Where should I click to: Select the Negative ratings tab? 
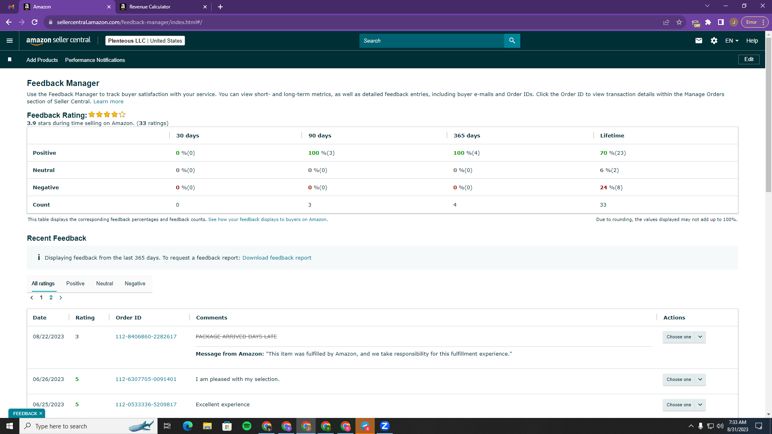point(135,283)
